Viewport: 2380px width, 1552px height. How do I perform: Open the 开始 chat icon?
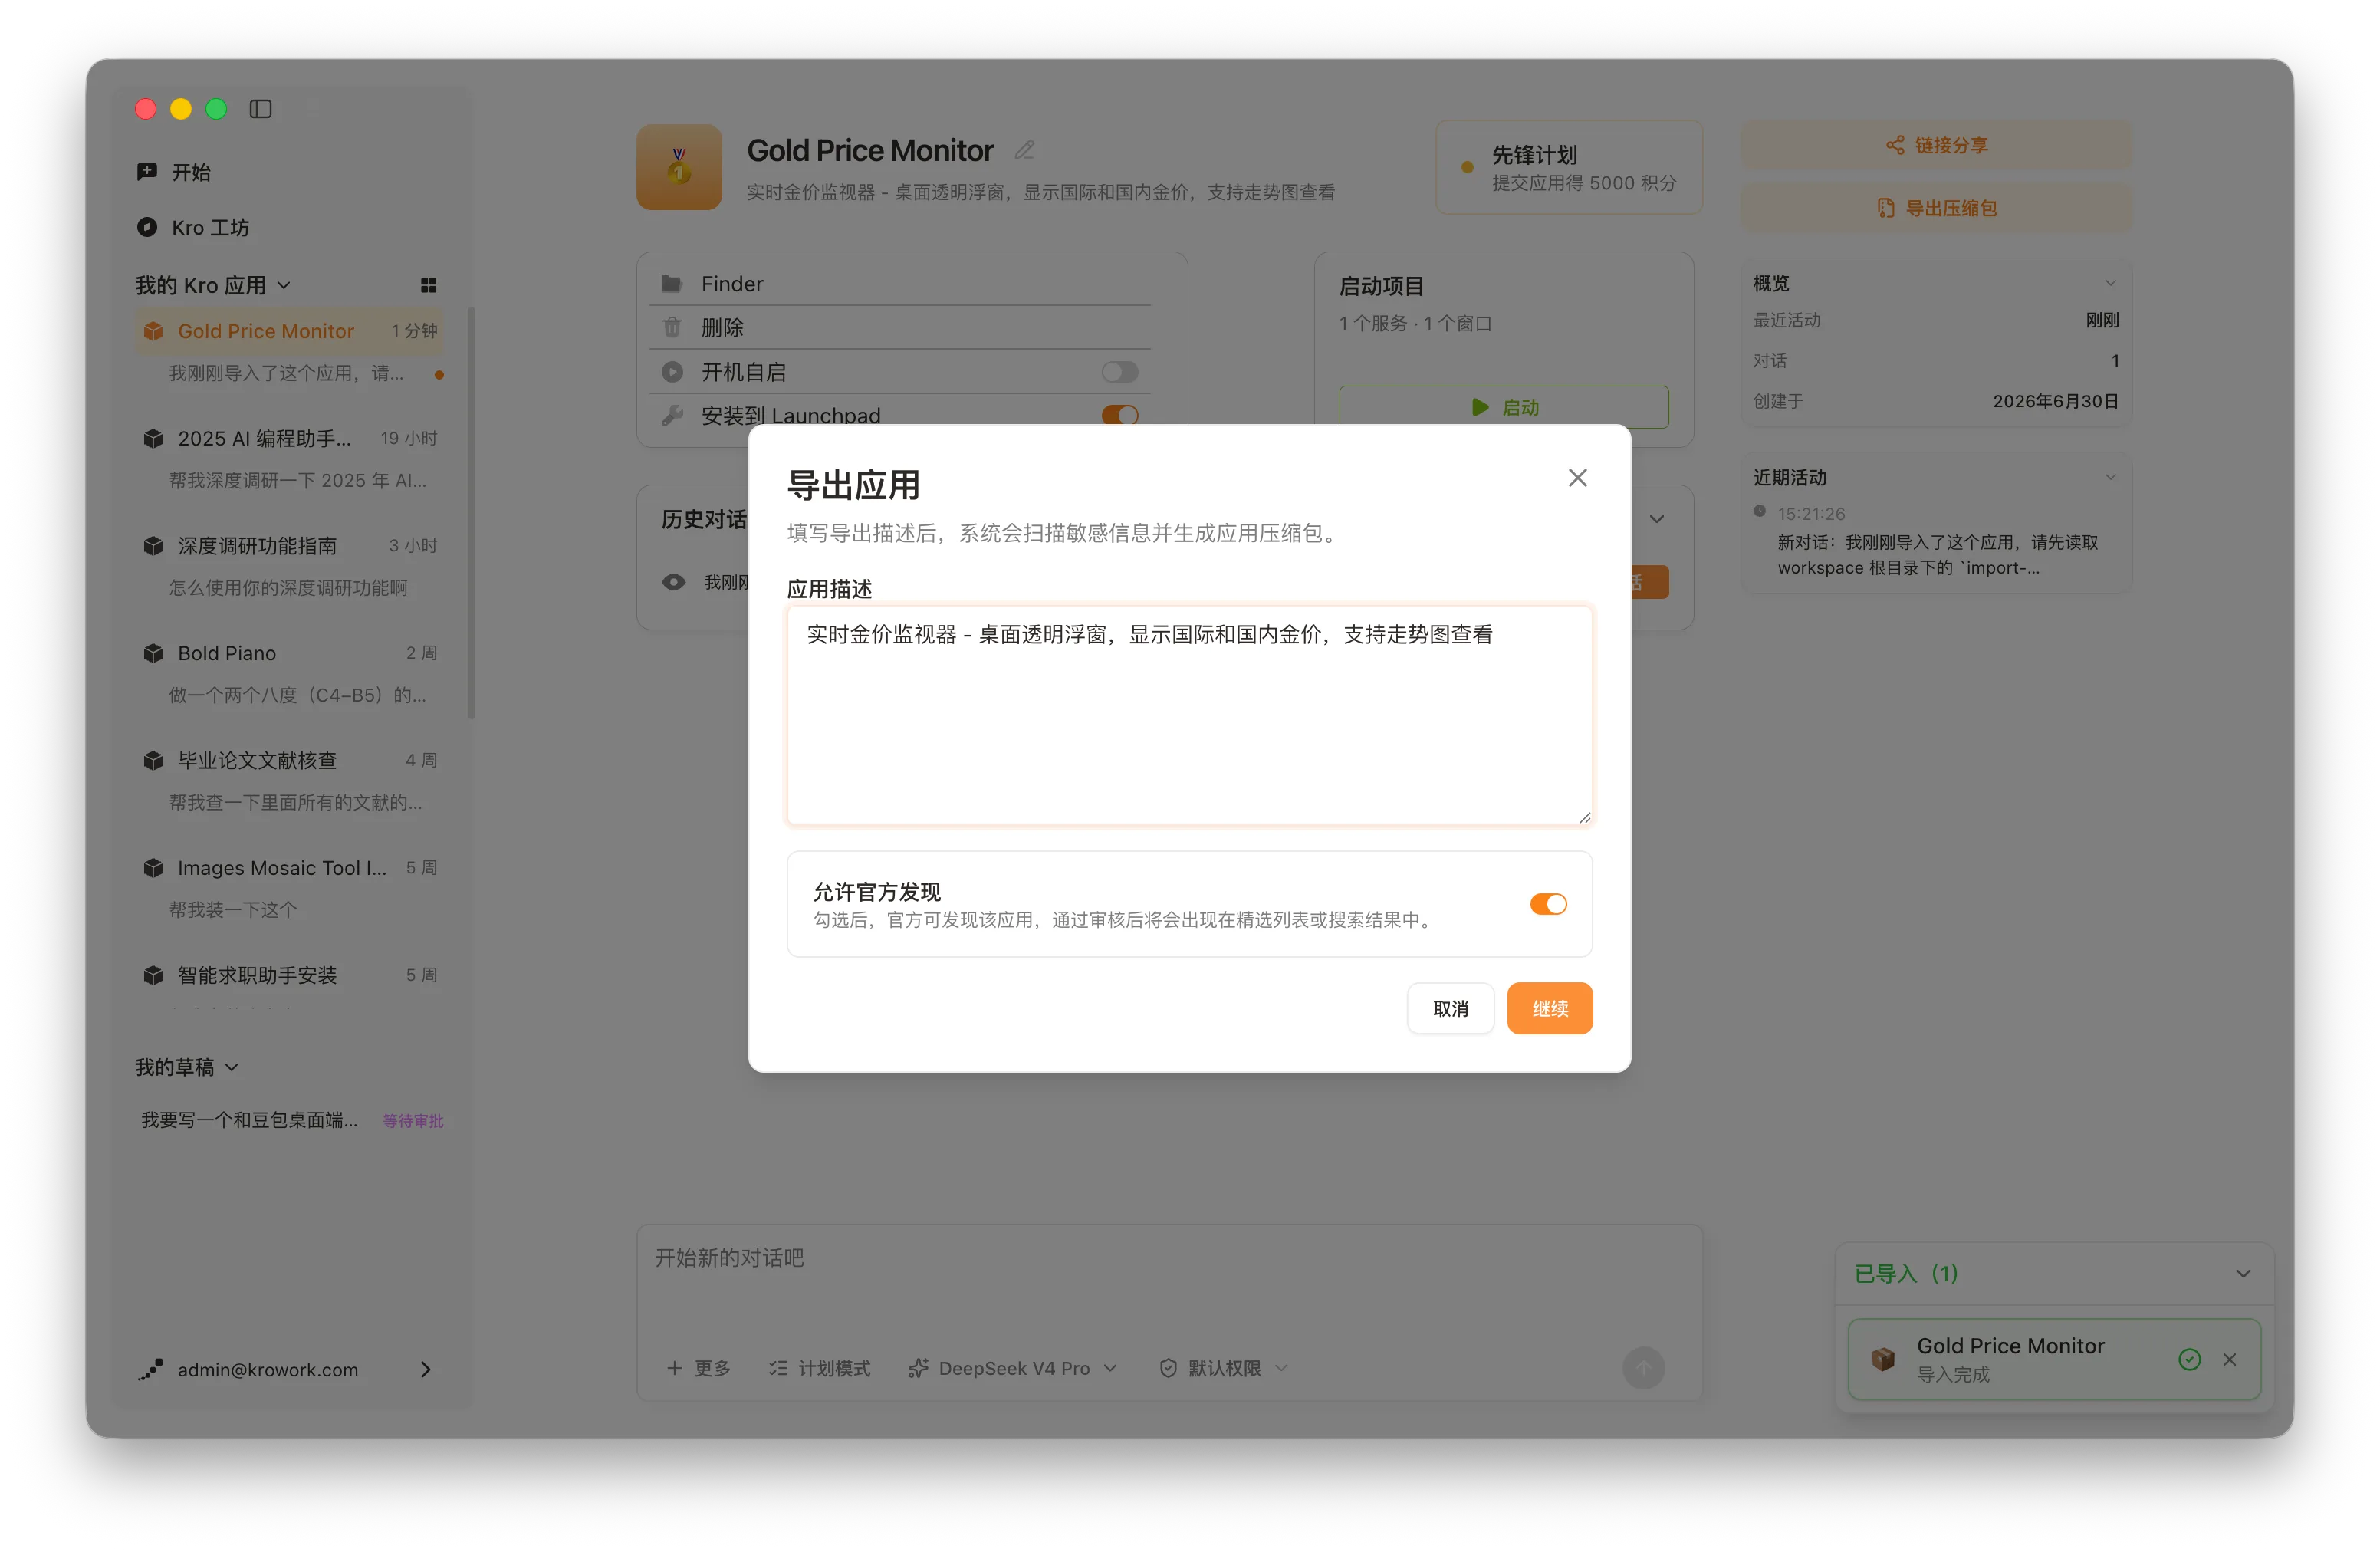147,172
